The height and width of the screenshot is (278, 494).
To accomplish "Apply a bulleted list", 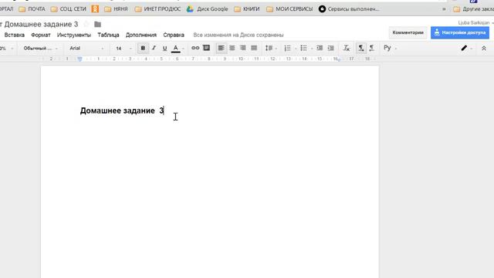I will [303, 48].
